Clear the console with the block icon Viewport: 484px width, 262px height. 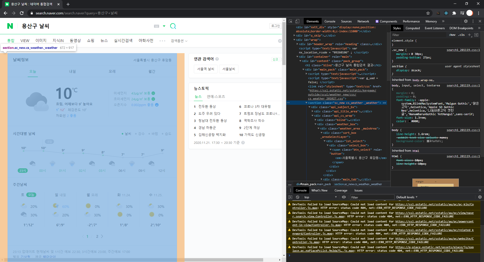click(x=297, y=197)
